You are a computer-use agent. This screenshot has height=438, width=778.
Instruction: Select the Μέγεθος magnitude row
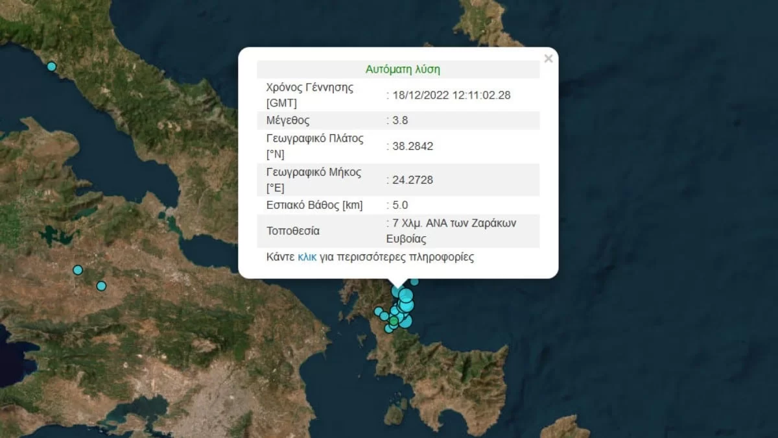coord(397,120)
